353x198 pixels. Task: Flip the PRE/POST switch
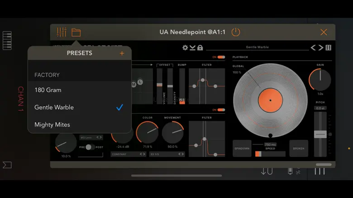(91, 147)
